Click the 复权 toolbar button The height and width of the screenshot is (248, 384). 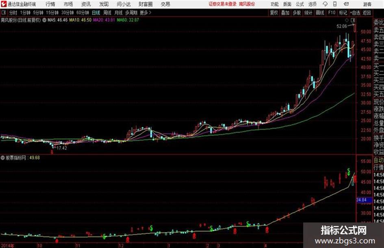click(274, 13)
